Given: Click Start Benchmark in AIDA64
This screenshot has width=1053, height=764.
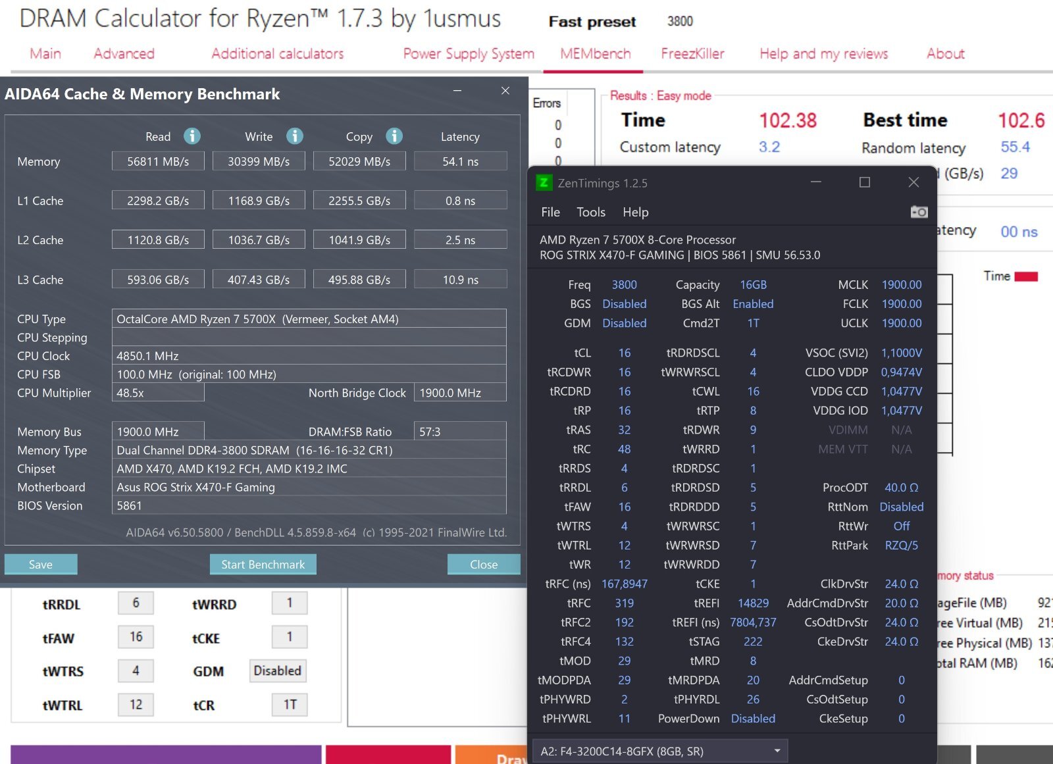Looking at the screenshot, I should click(263, 564).
